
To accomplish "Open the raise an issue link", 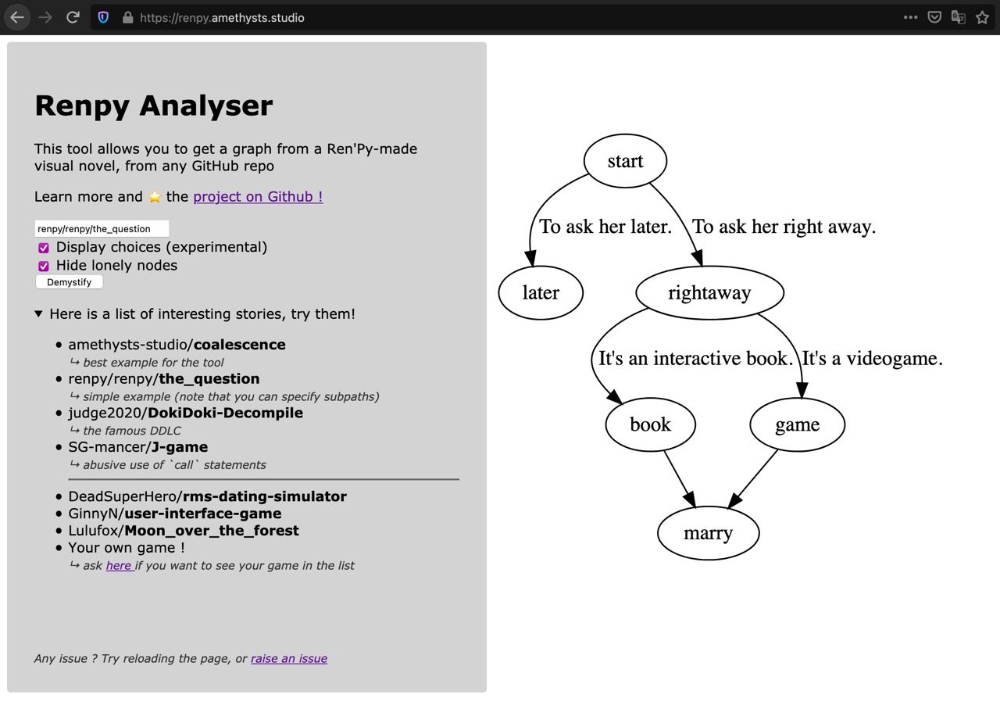I will click(289, 659).
